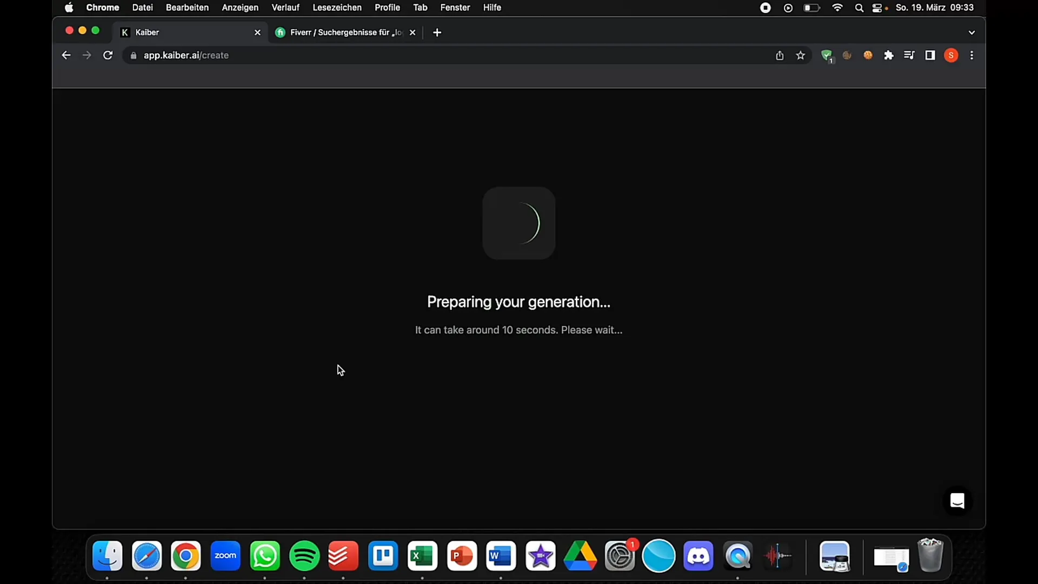1038x584 pixels.
Task: Open the Hilfe menu
Action: (x=492, y=8)
